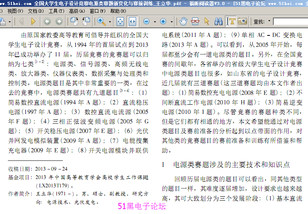308x214 pixels.
Task: Click the 查找 search input field
Action: pos(290,22)
